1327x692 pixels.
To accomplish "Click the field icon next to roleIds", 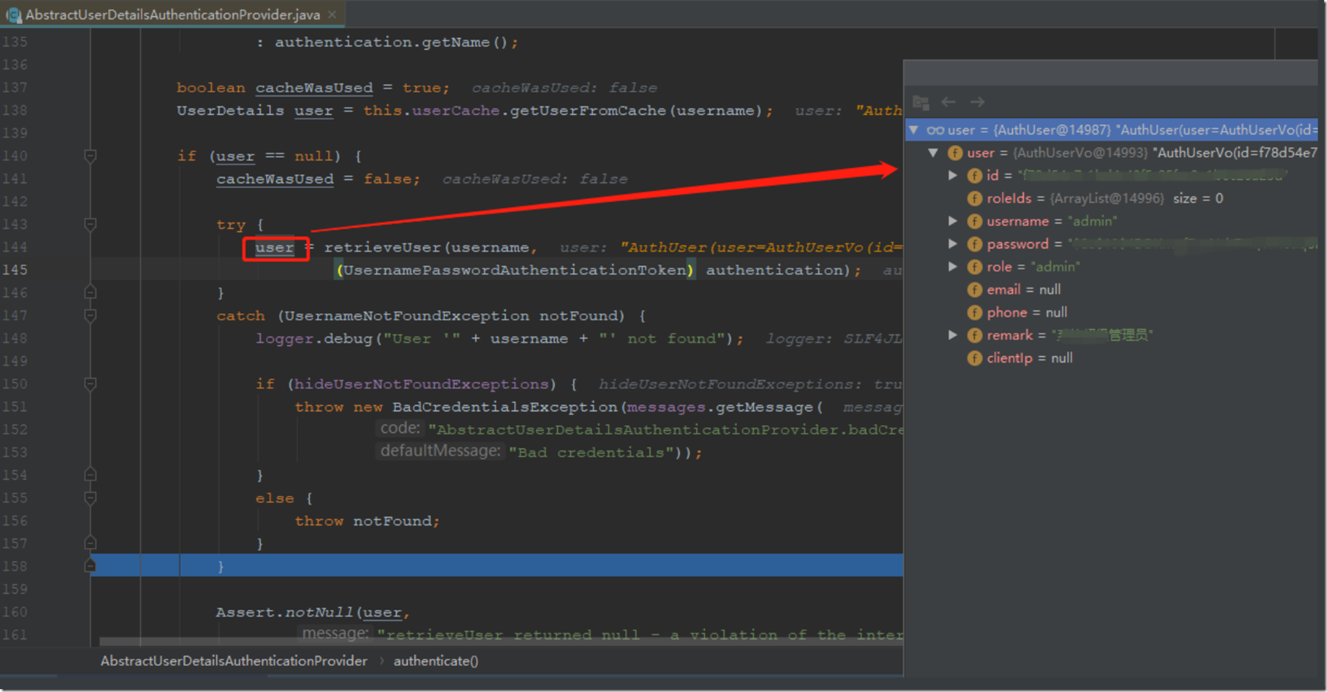I will 975,198.
